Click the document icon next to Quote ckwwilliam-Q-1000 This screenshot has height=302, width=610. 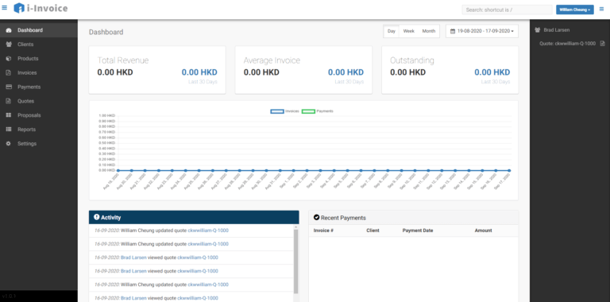(602, 44)
